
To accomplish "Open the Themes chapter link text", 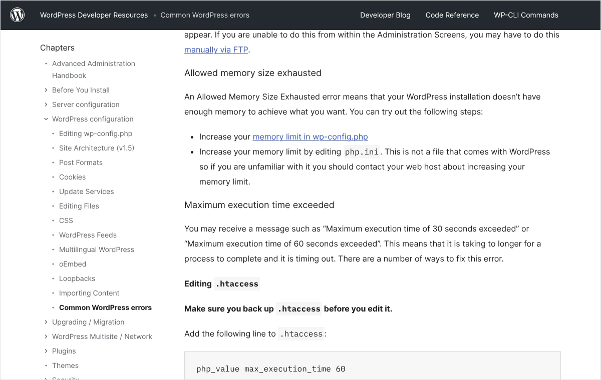I will [65, 365].
